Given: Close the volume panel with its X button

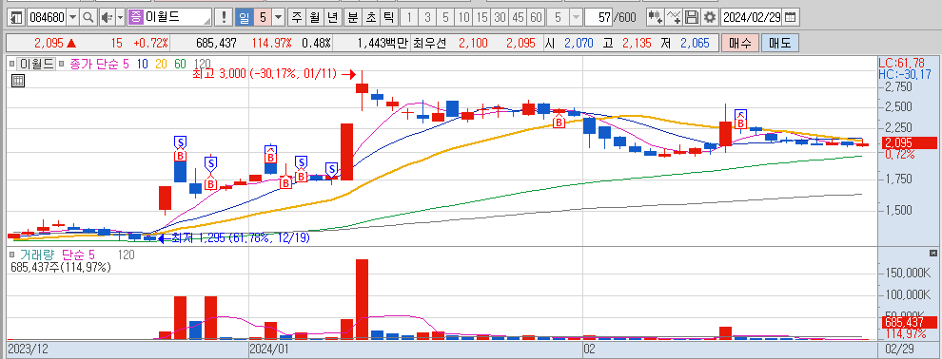Looking at the screenshot, I should (932, 253).
